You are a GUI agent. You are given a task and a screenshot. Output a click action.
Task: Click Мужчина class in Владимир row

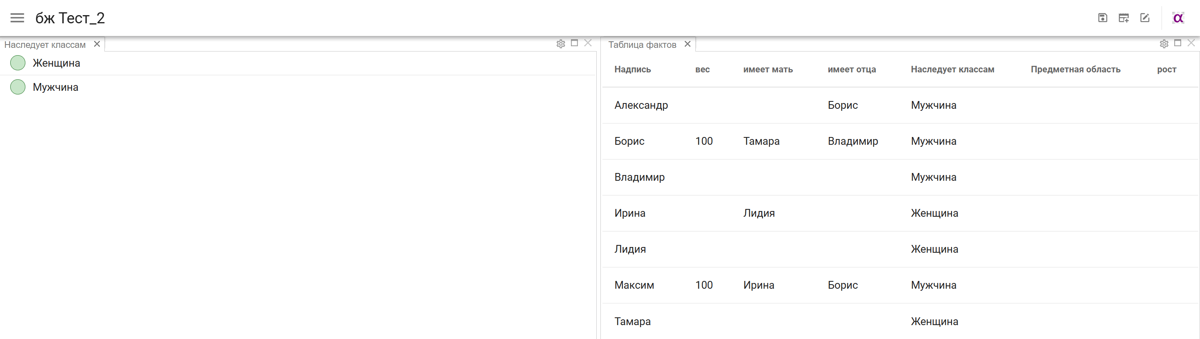[x=934, y=177]
